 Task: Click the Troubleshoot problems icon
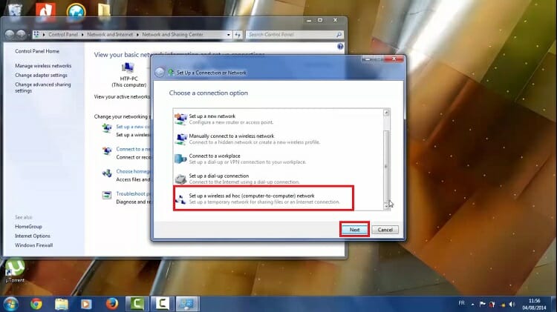[x=106, y=195]
